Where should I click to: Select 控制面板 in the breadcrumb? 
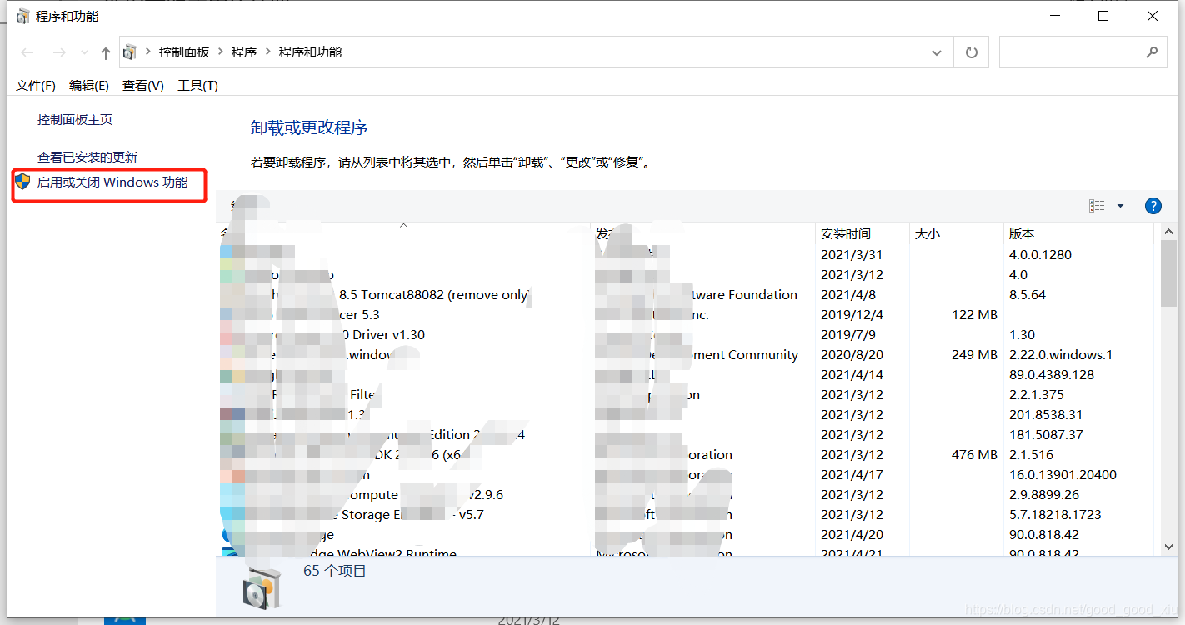[x=184, y=52]
